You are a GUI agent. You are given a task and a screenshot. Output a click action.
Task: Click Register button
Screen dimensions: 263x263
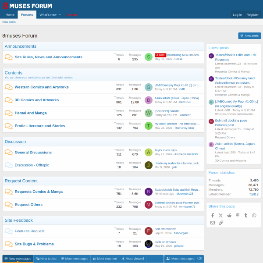click(252, 14)
